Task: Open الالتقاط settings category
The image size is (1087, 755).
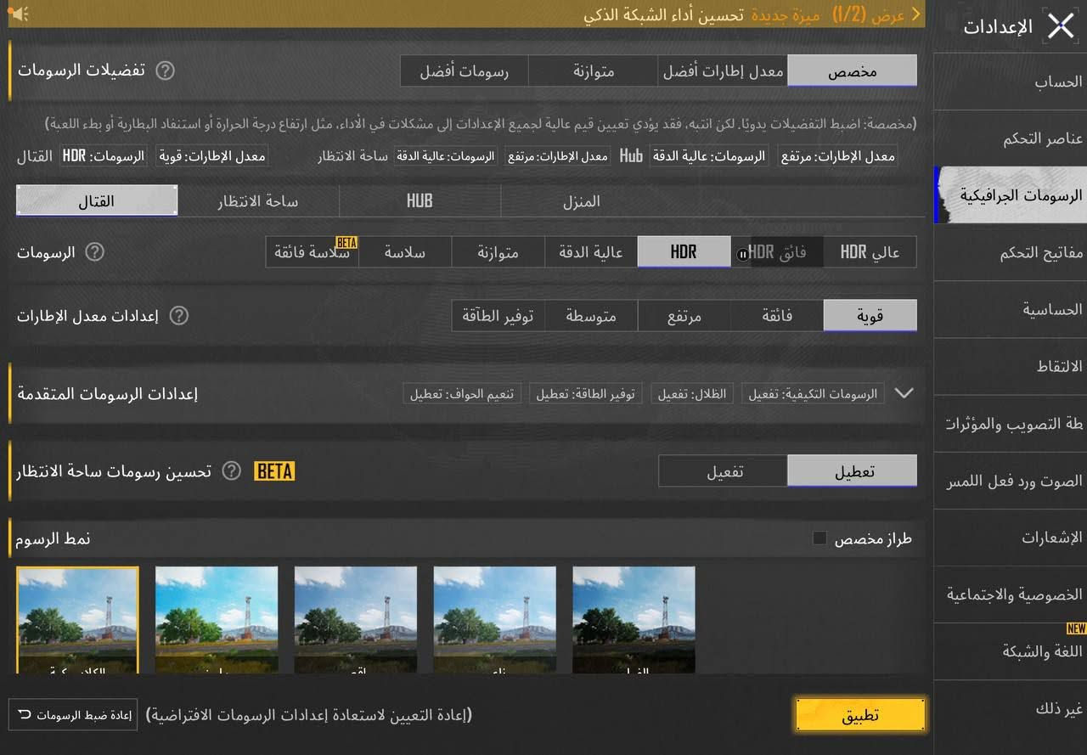Action: [x=1011, y=366]
